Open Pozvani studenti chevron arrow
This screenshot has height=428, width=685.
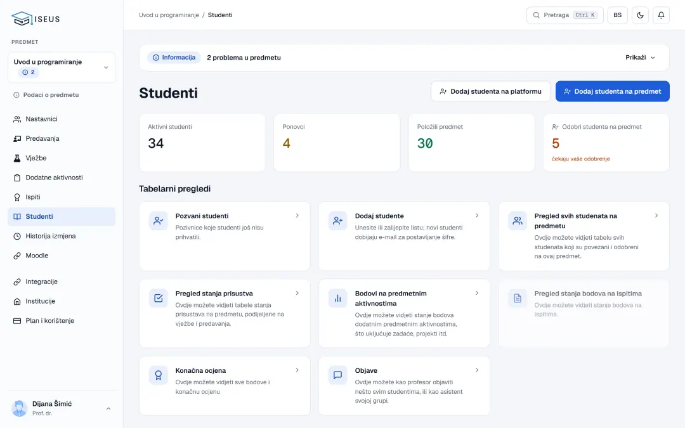pos(297,216)
